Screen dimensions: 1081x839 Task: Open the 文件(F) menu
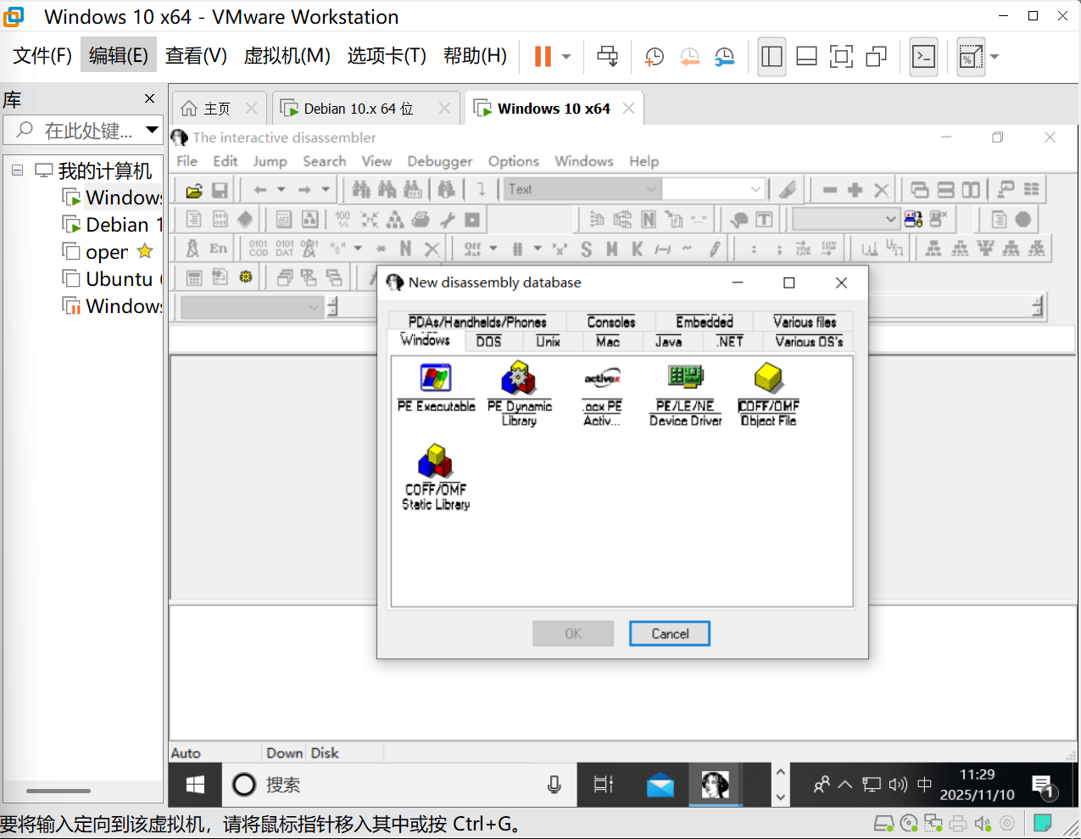pos(42,56)
